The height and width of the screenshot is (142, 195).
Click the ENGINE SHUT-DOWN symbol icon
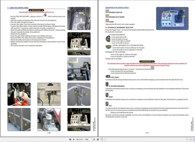tap(107, 16)
